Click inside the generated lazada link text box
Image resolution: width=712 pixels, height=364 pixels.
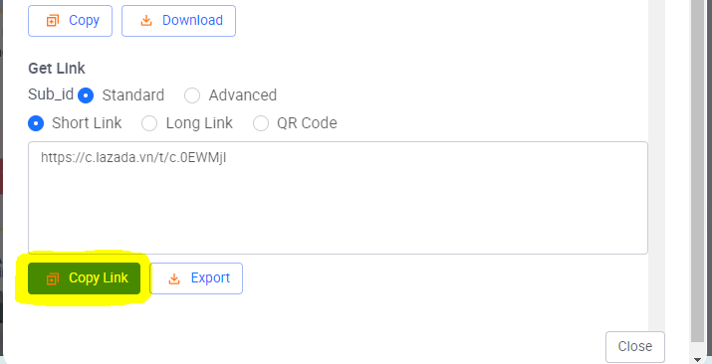pyautogui.click(x=338, y=198)
